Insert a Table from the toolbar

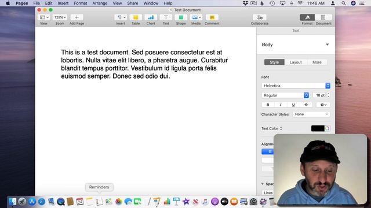pyautogui.click(x=136, y=17)
